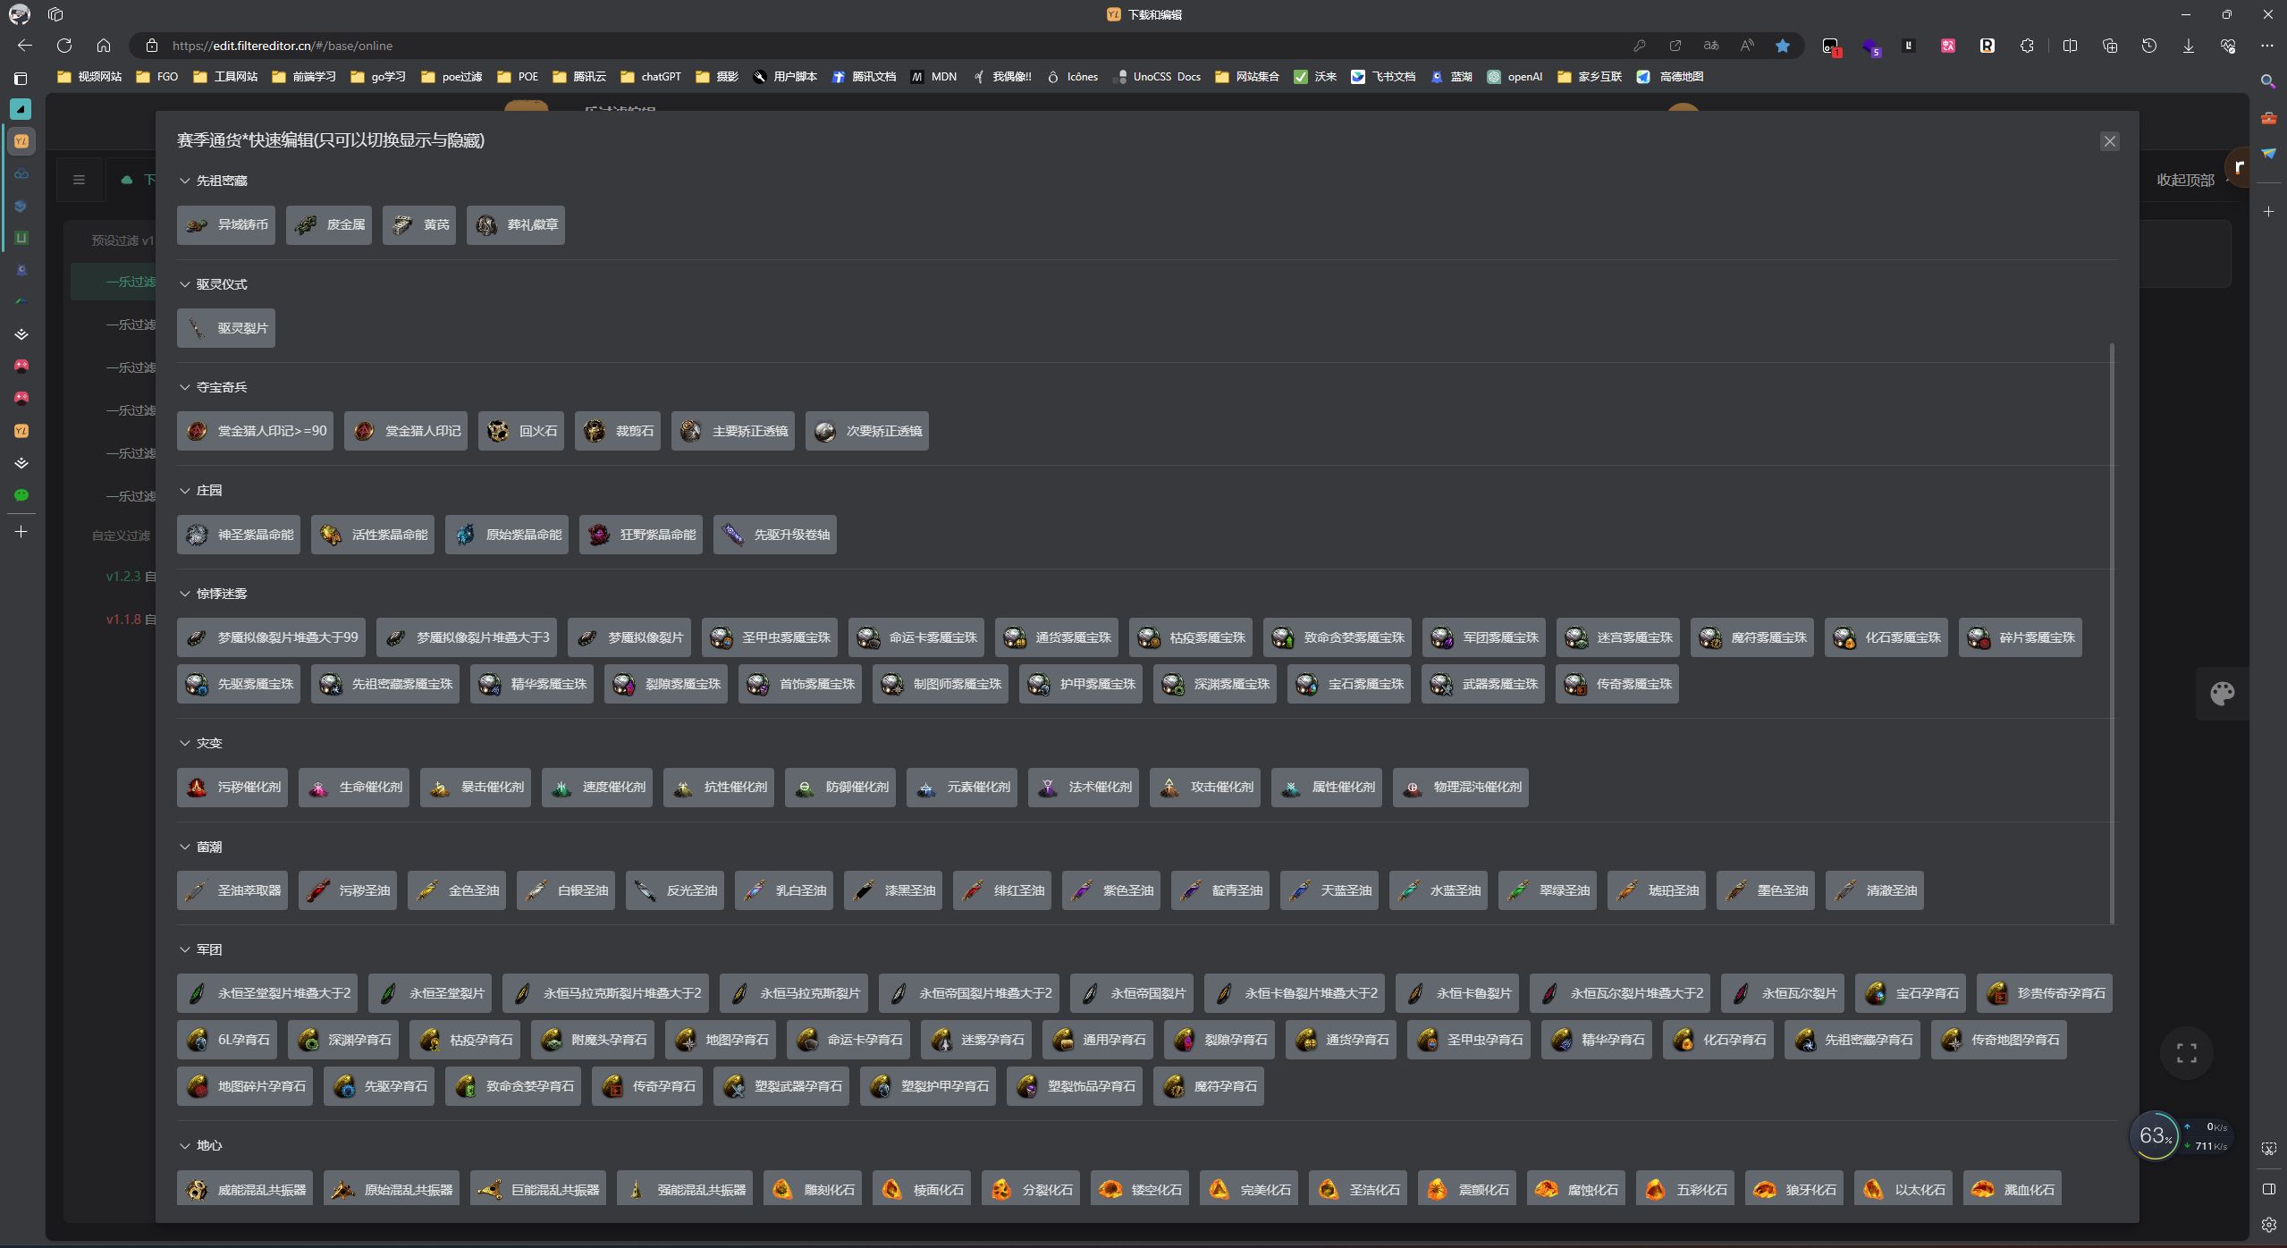
Task: Collapse the 惊悸迷雾 section chevron
Action: click(185, 594)
